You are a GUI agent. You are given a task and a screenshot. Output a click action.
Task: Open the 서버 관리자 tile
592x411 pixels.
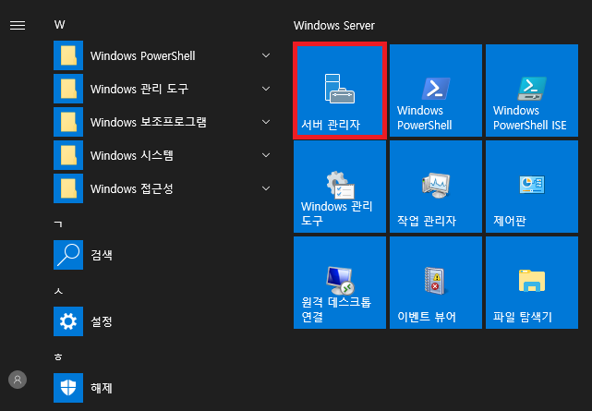(340, 91)
